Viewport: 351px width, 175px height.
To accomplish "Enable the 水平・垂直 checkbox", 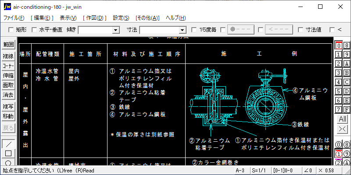I will [x=34, y=30].
